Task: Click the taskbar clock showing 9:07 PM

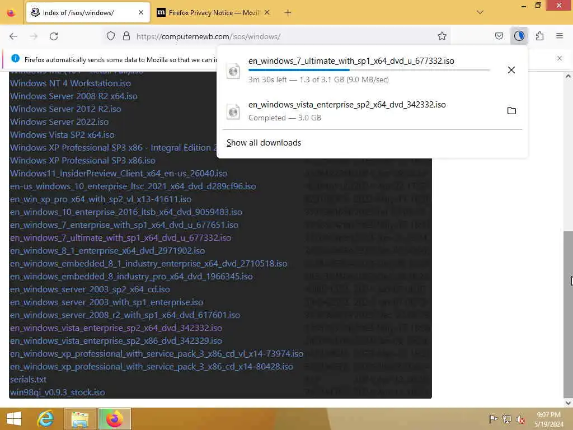Action: point(548,419)
